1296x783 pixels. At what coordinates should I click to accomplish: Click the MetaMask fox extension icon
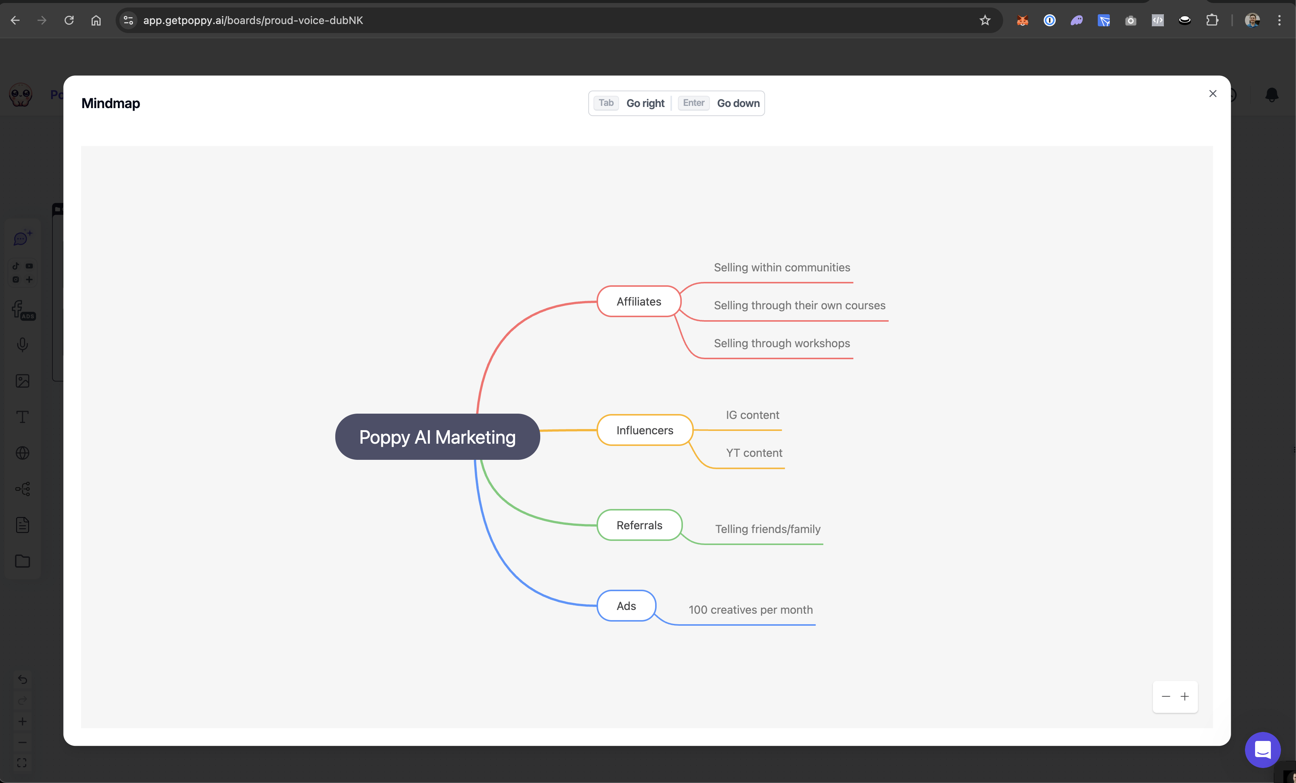(x=1022, y=20)
